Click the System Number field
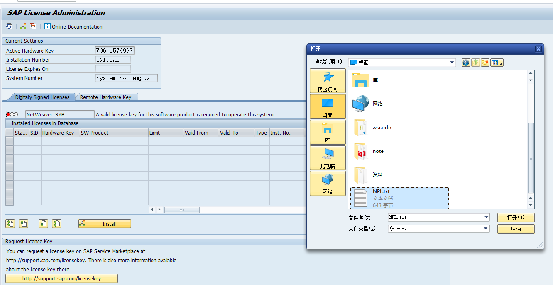 127,78
